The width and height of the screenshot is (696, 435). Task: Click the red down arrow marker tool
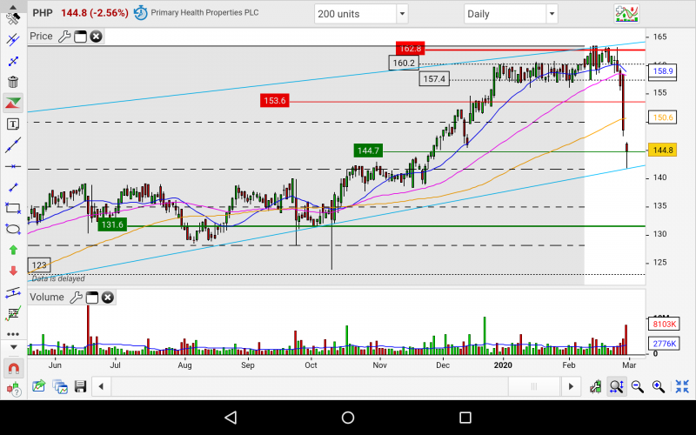pos(13,271)
